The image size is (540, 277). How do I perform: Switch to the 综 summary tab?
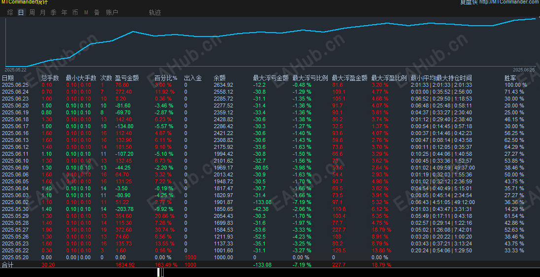(x=10, y=12)
